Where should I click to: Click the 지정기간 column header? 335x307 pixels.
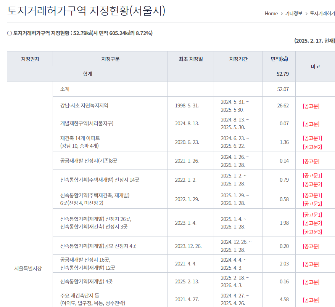238,59
